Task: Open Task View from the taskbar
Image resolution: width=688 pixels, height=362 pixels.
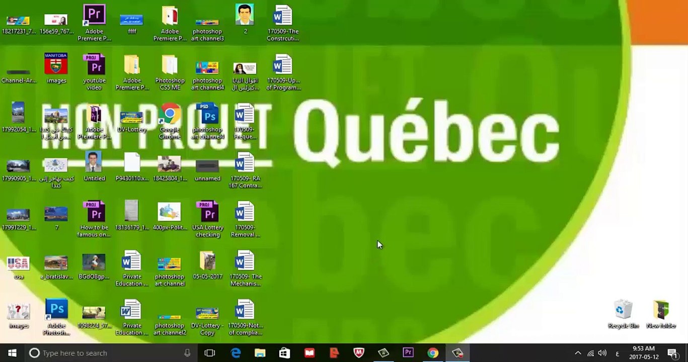Action: click(210, 353)
